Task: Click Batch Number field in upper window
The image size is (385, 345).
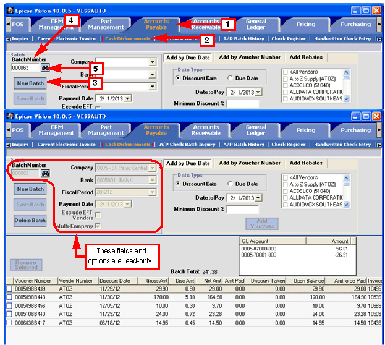Action: (x=25, y=67)
